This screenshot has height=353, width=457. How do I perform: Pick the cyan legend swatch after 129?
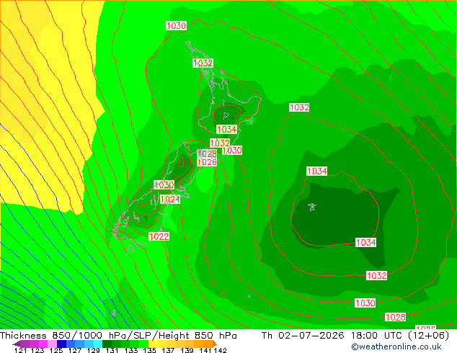[98, 344]
